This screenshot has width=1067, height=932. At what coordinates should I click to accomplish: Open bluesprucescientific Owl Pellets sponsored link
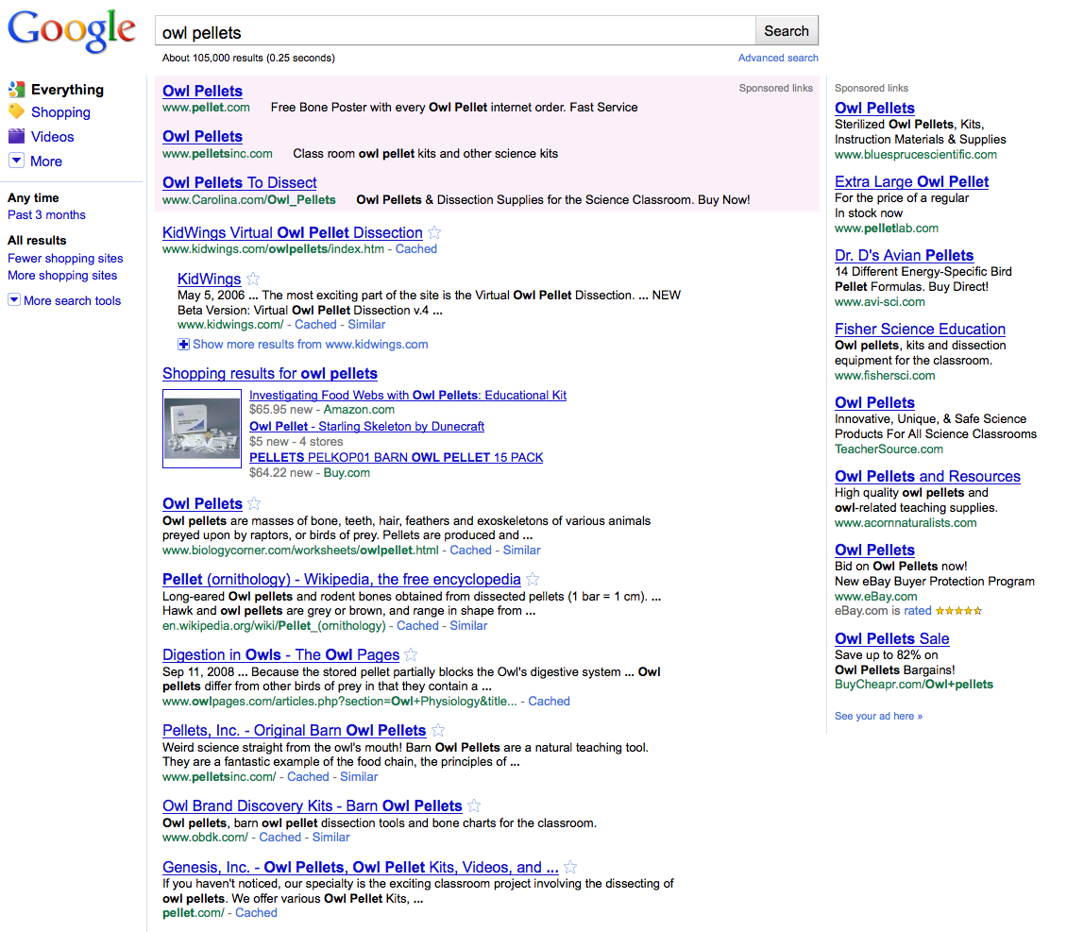[874, 108]
